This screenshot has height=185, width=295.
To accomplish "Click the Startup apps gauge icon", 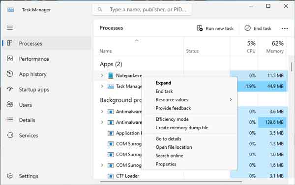I will point(10,89).
